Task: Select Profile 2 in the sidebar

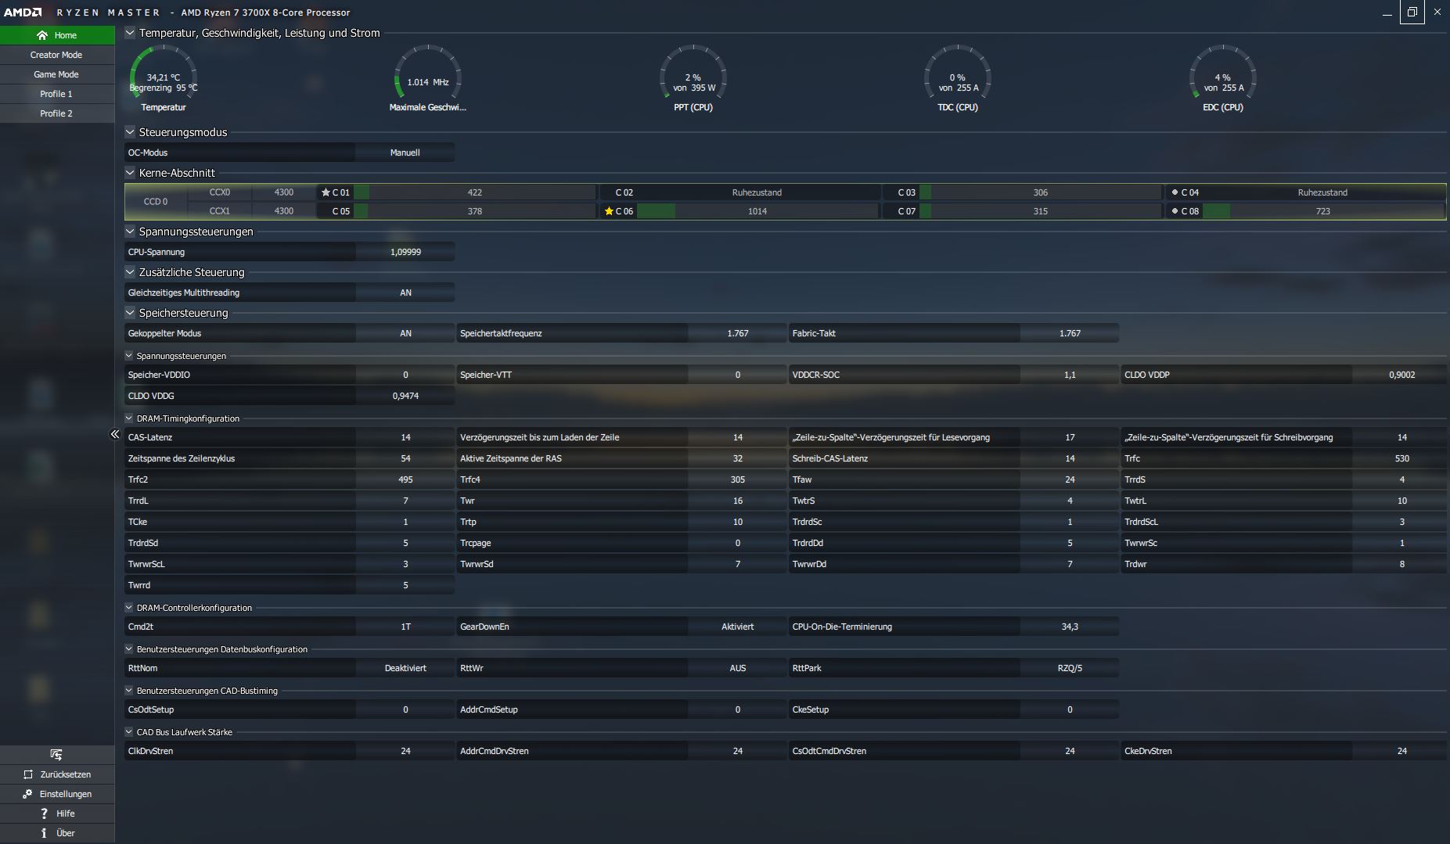Action: point(57,113)
